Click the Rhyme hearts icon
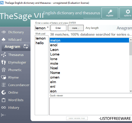The width and height of the screenshot is (132, 123). (4, 78)
